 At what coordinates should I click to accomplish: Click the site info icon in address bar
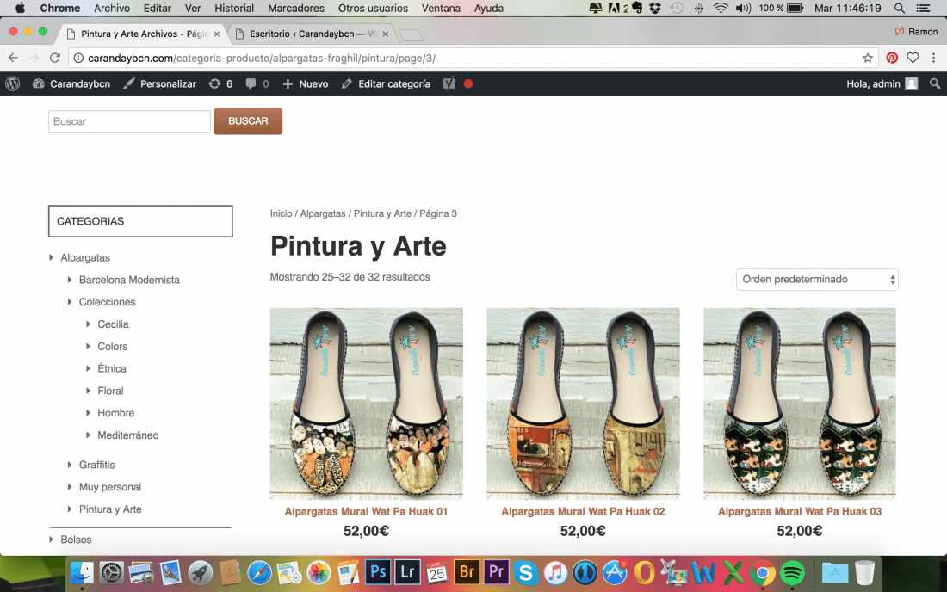click(78, 58)
